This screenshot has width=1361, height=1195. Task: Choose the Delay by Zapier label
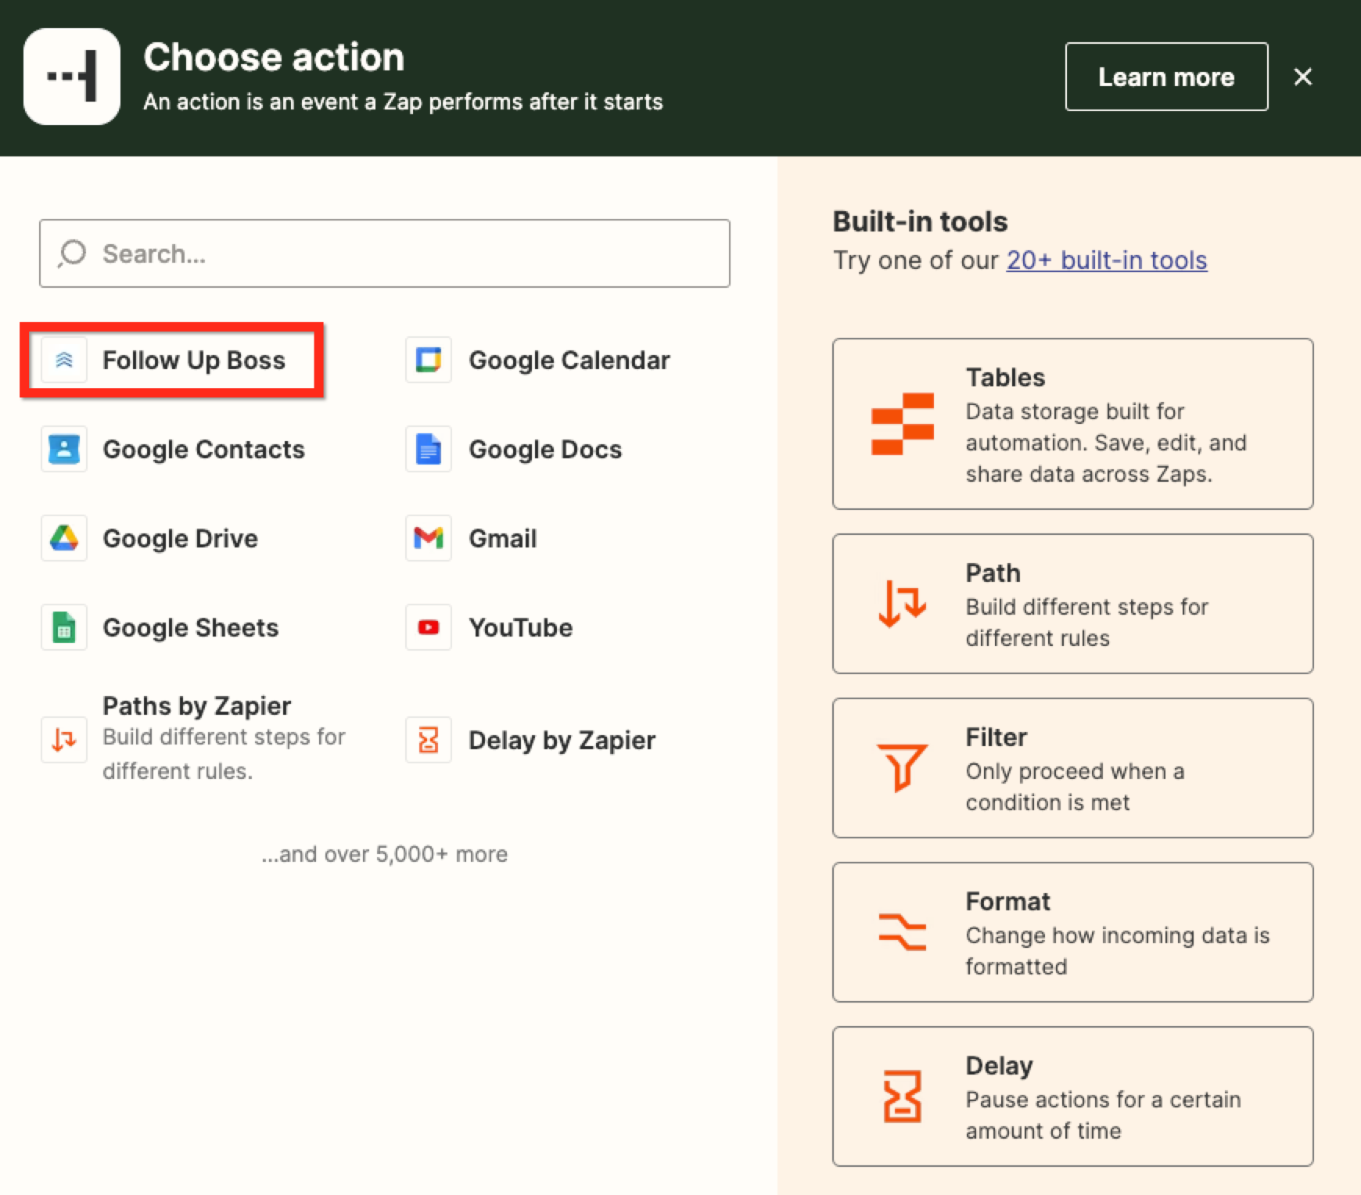click(x=562, y=740)
